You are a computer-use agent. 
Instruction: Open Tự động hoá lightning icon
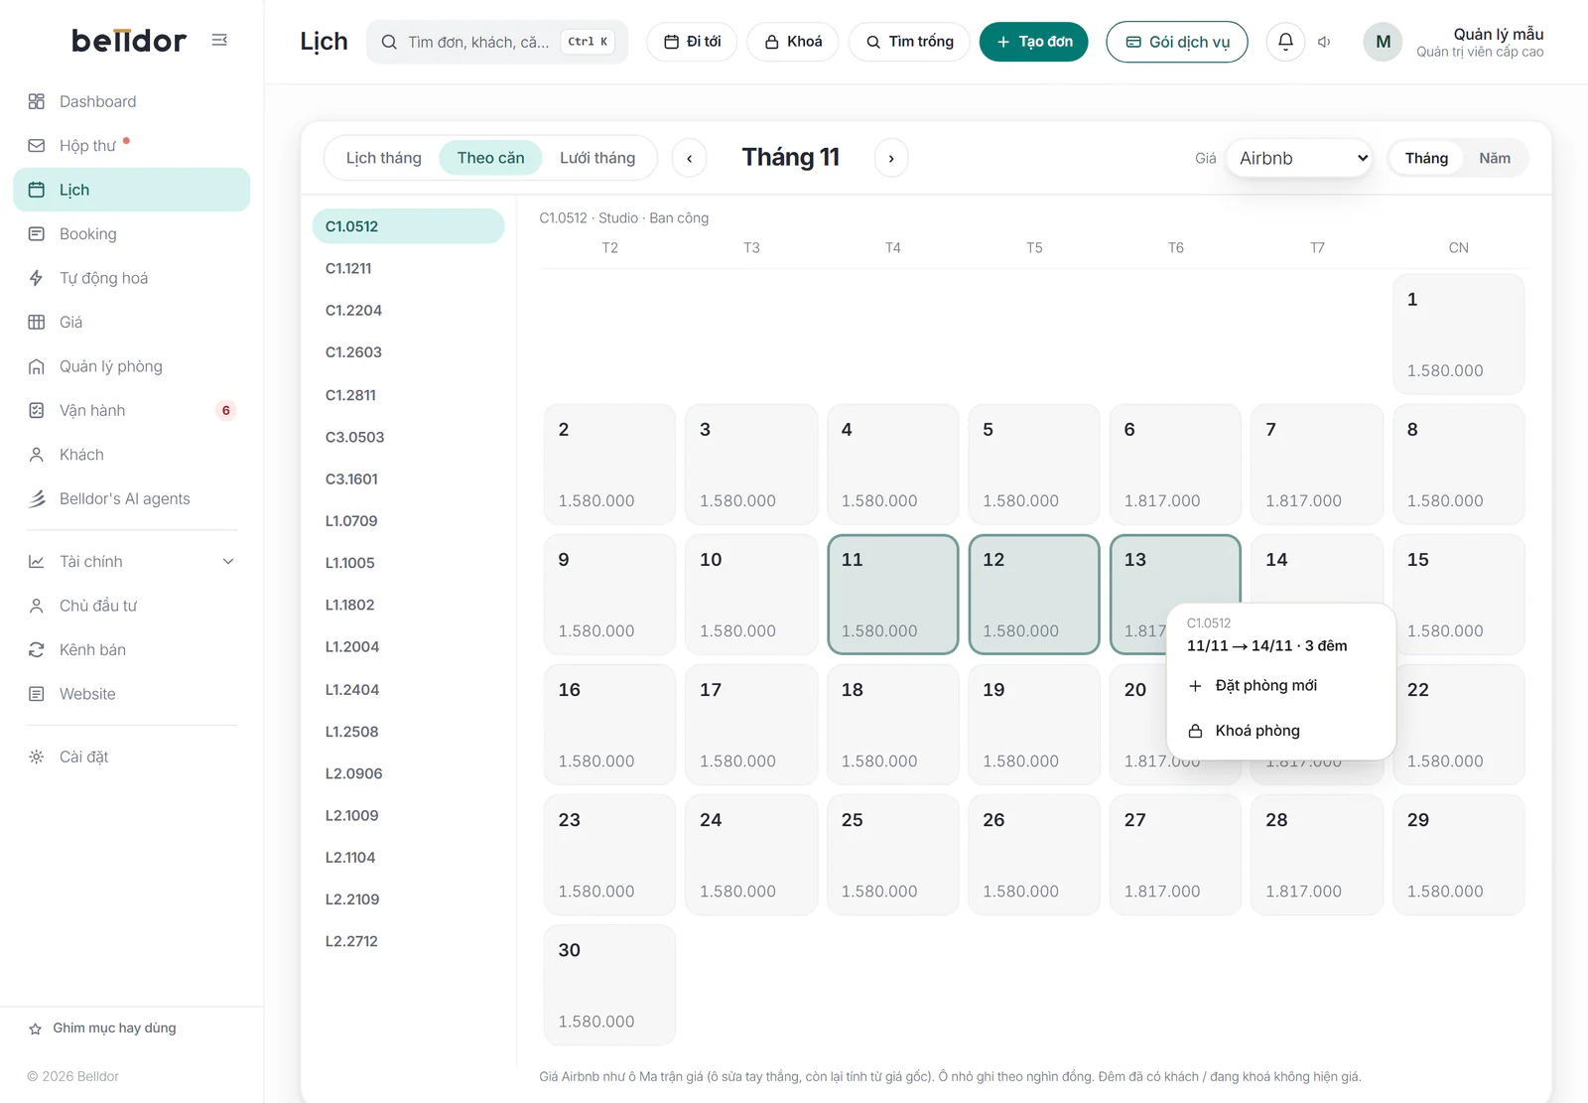pos(37,278)
